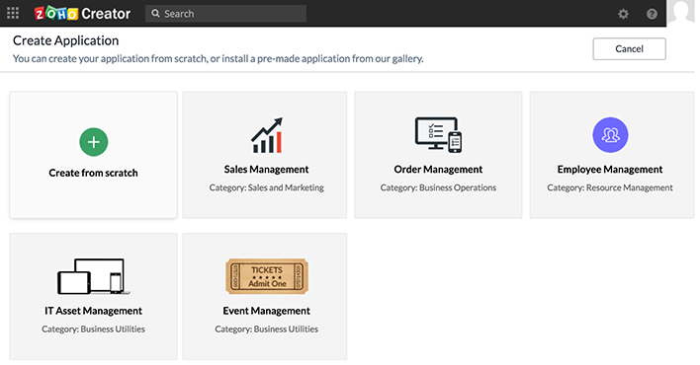The width and height of the screenshot is (700, 365).
Task: Open the user profile avatar
Action: pyautogui.click(x=681, y=13)
